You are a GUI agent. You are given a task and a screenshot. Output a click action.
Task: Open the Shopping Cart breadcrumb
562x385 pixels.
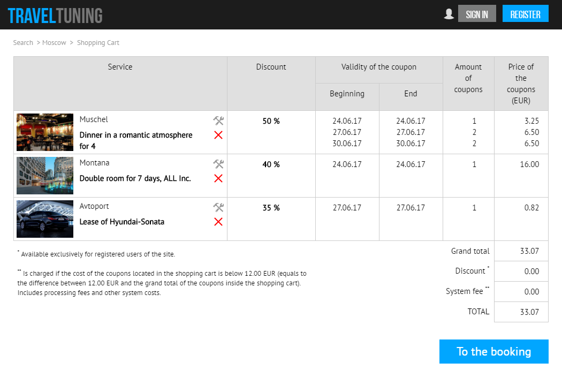[98, 43]
